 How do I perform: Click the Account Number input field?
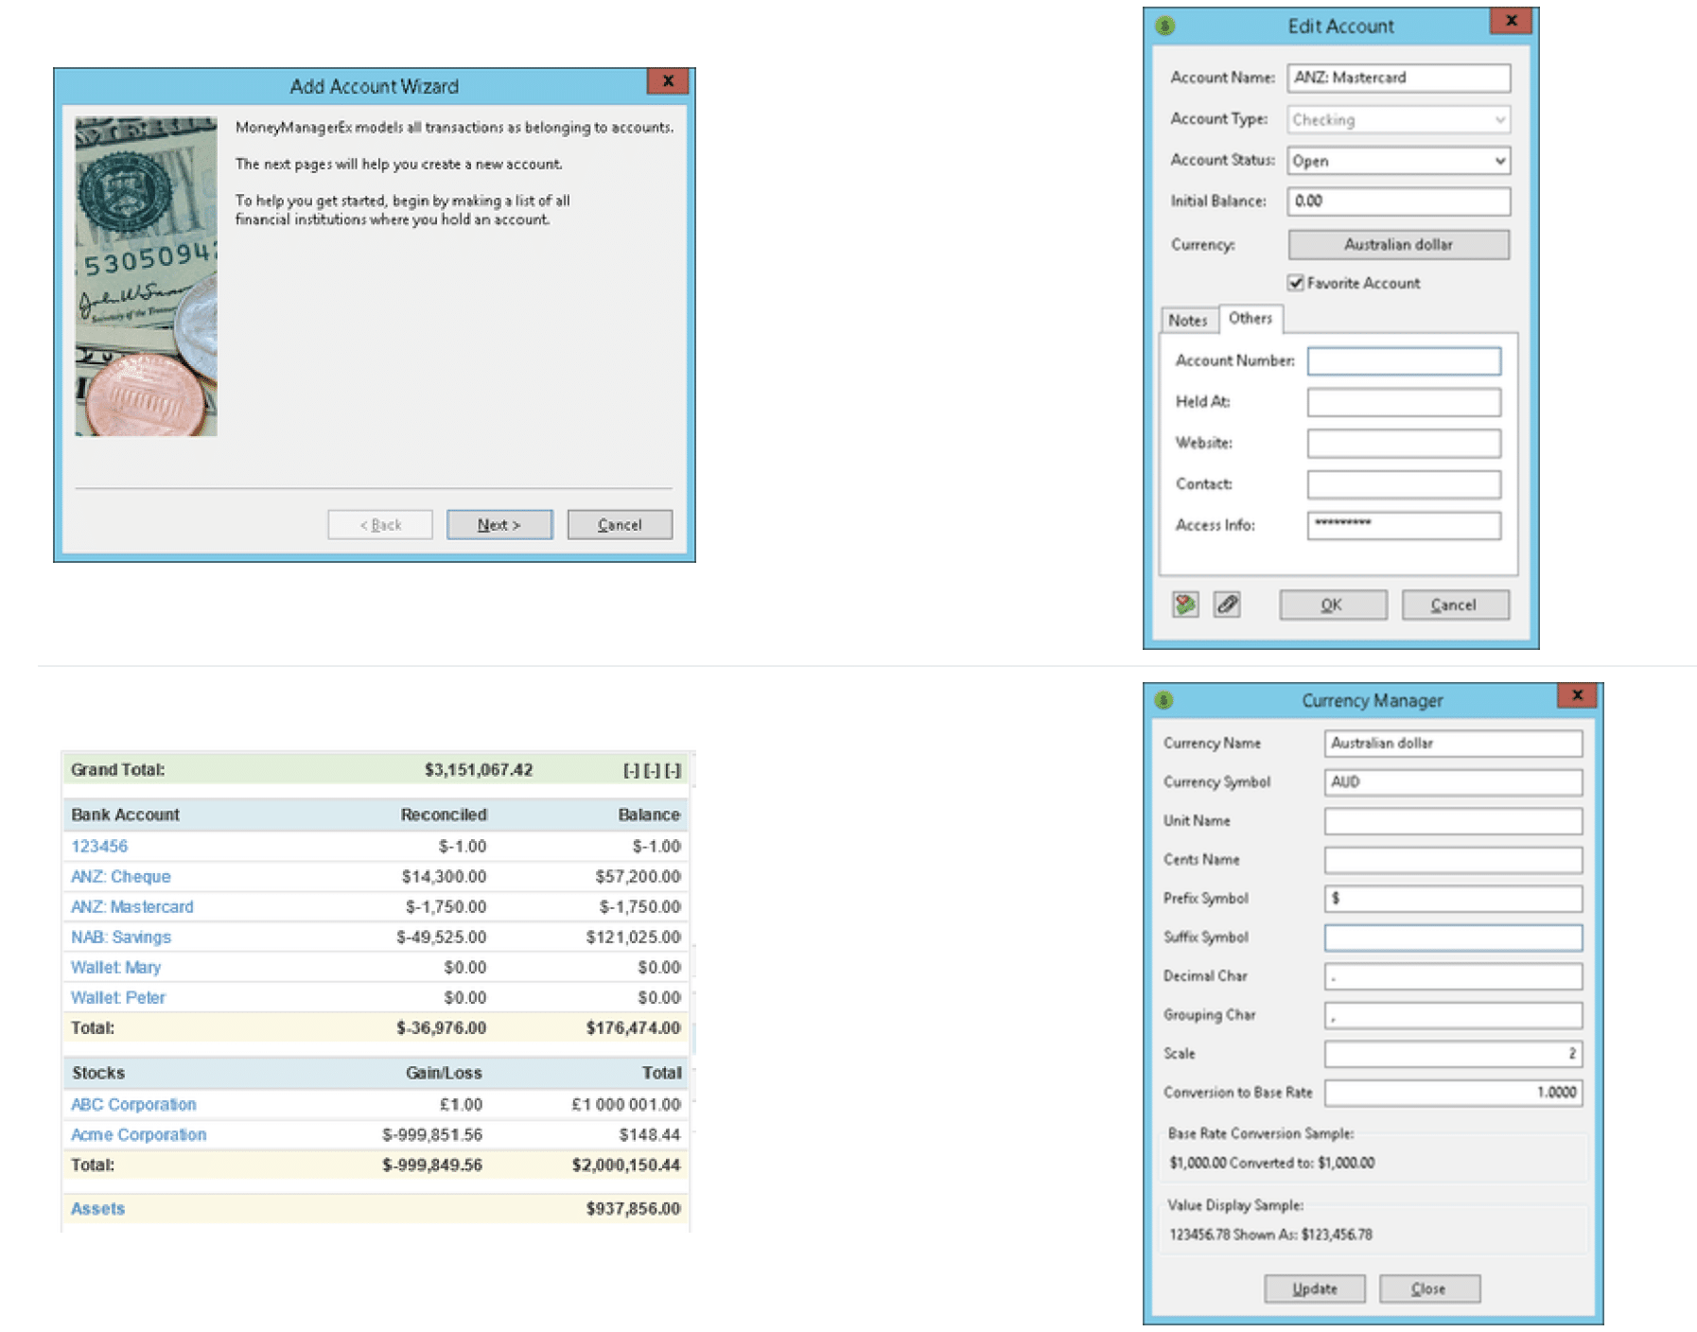click(1403, 361)
